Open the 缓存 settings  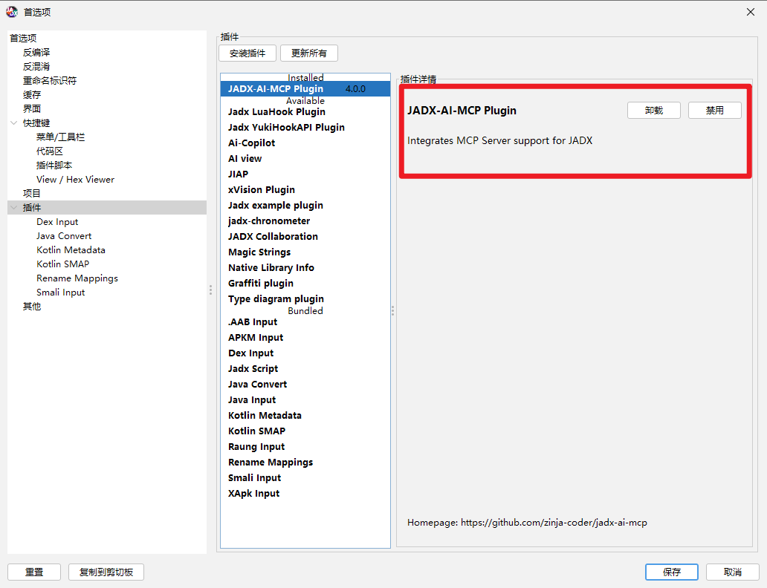click(x=32, y=95)
